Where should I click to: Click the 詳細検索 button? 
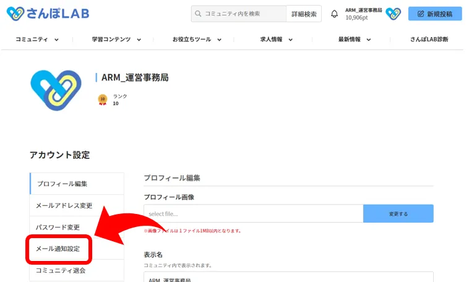click(x=304, y=14)
